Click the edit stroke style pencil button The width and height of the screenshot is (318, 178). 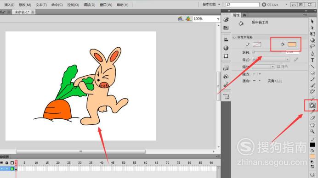click(x=295, y=59)
